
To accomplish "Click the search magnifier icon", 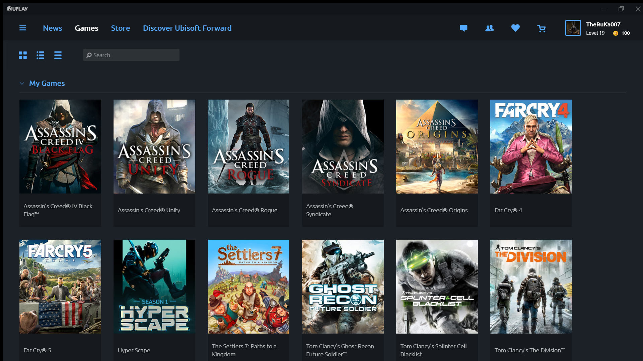I will pyautogui.click(x=89, y=55).
